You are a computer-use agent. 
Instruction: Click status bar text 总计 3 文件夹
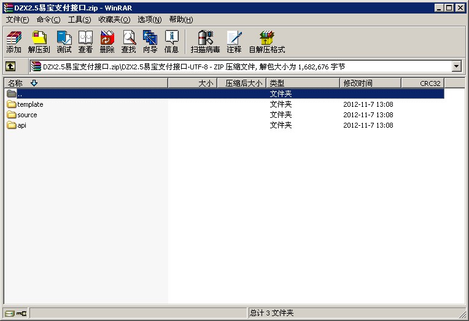pyautogui.click(x=271, y=313)
